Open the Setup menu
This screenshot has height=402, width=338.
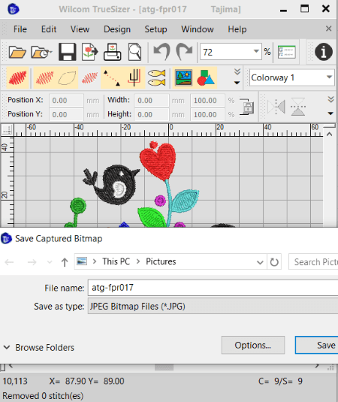click(155, 29)
